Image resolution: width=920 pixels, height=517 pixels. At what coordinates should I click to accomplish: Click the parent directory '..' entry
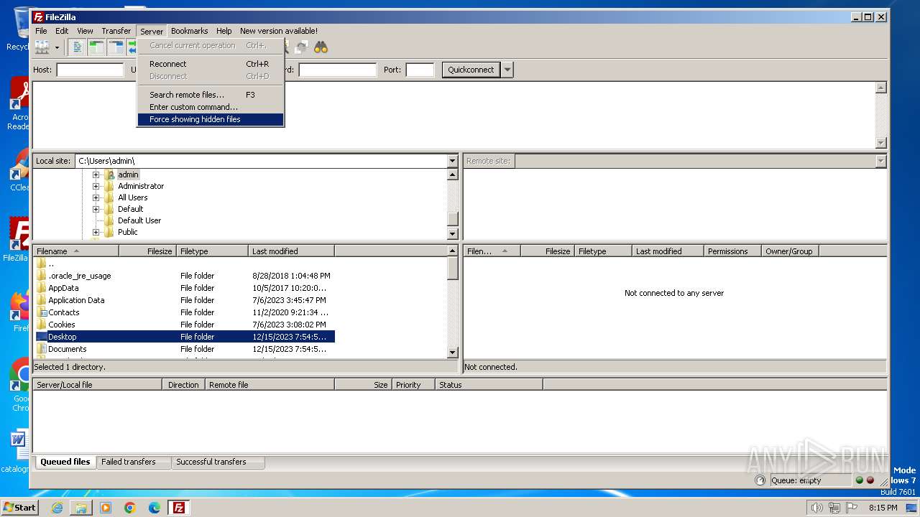coord(183,264)
